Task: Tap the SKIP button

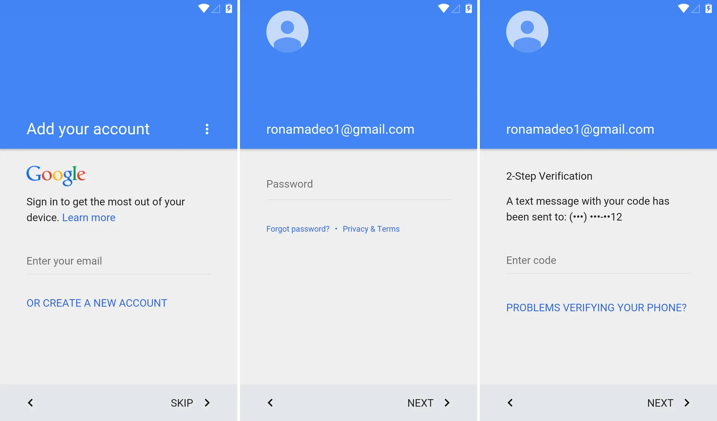Action: point(182,403)
